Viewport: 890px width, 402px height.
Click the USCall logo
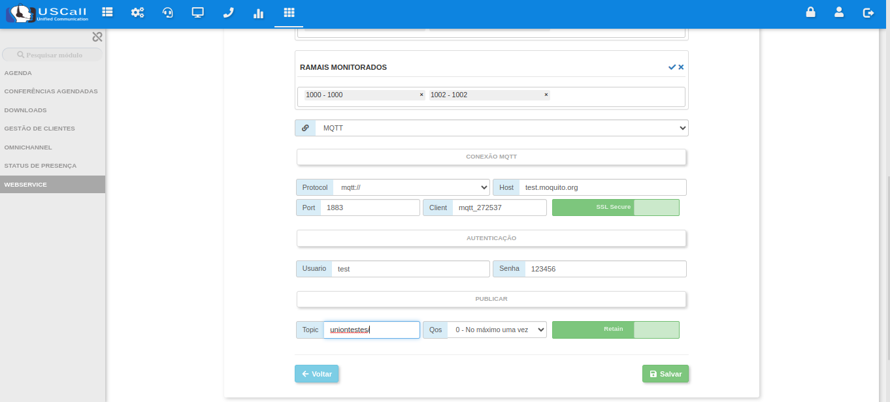pyautogui.click(x=47, y=13)
